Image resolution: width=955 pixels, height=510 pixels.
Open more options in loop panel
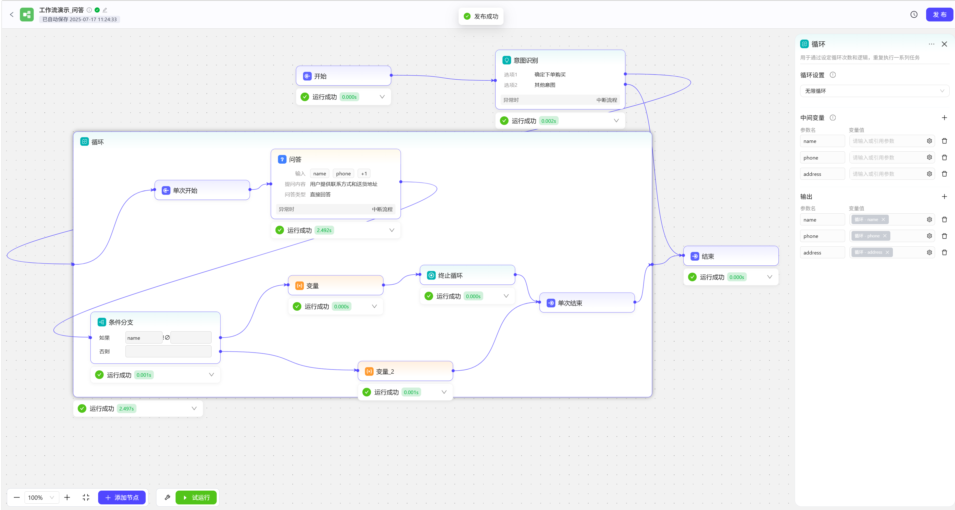point(931,44)
